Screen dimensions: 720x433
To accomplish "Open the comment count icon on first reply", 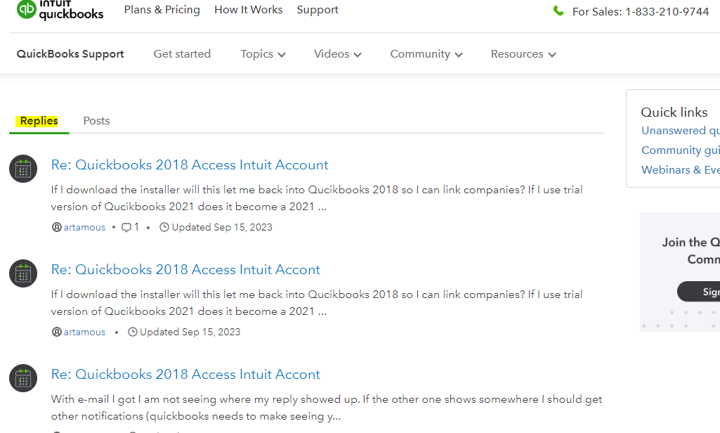I will (x=125, y=227).
